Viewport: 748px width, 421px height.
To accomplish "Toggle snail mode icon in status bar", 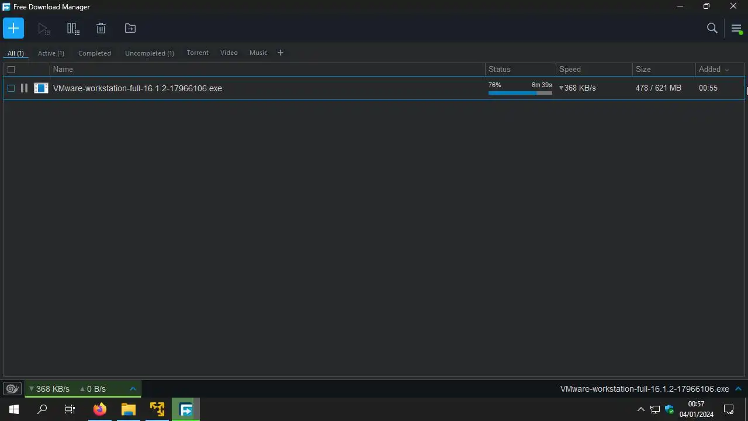I will [x=12, y=389].
